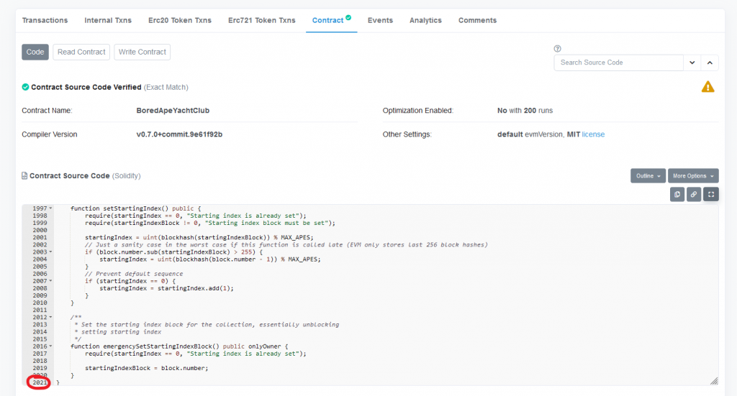Open the Comments tab
This screenshot has height=396, width=737.
click(478, 20)
